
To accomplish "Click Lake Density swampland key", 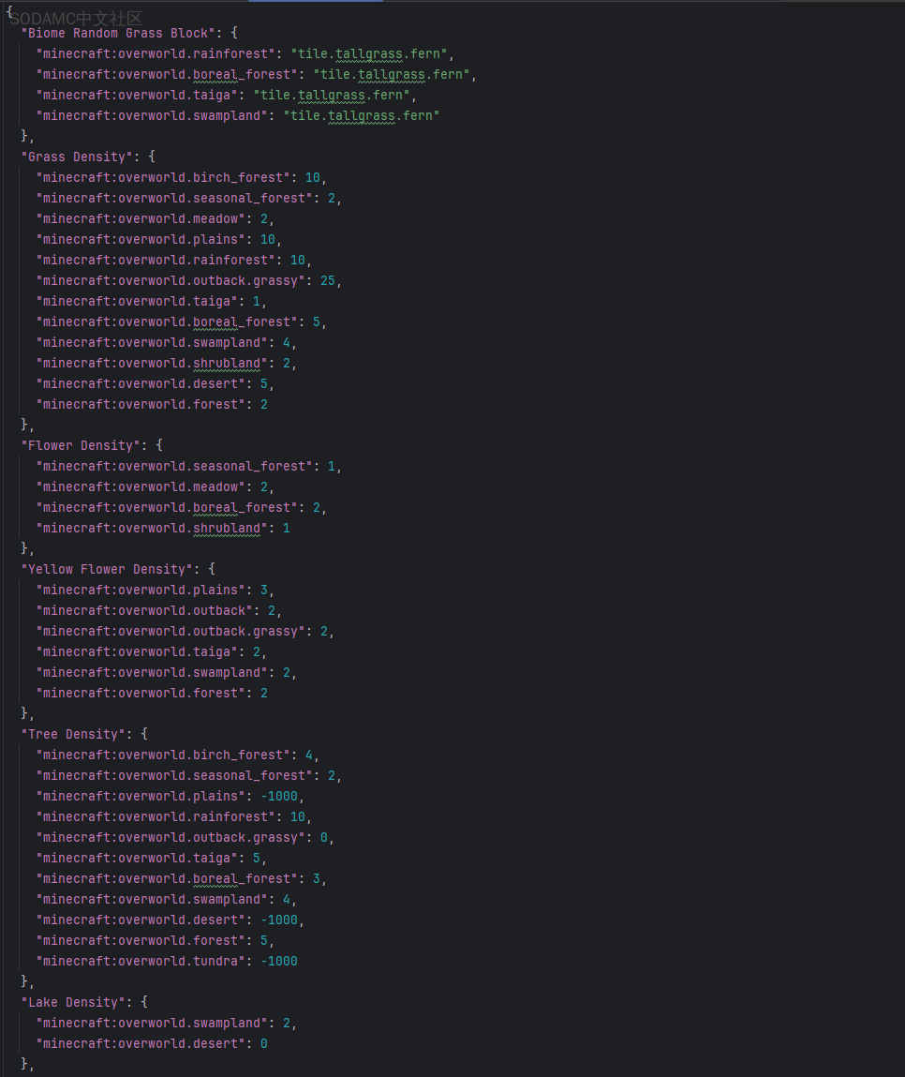I will [152, 1023].
